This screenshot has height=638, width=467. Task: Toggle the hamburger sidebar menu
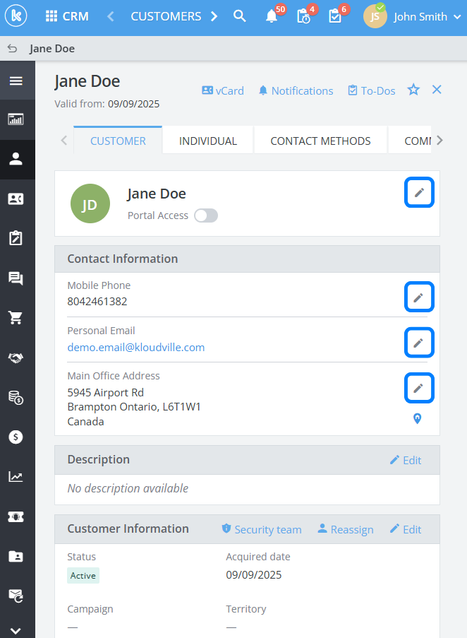click(x=16, y=81)
